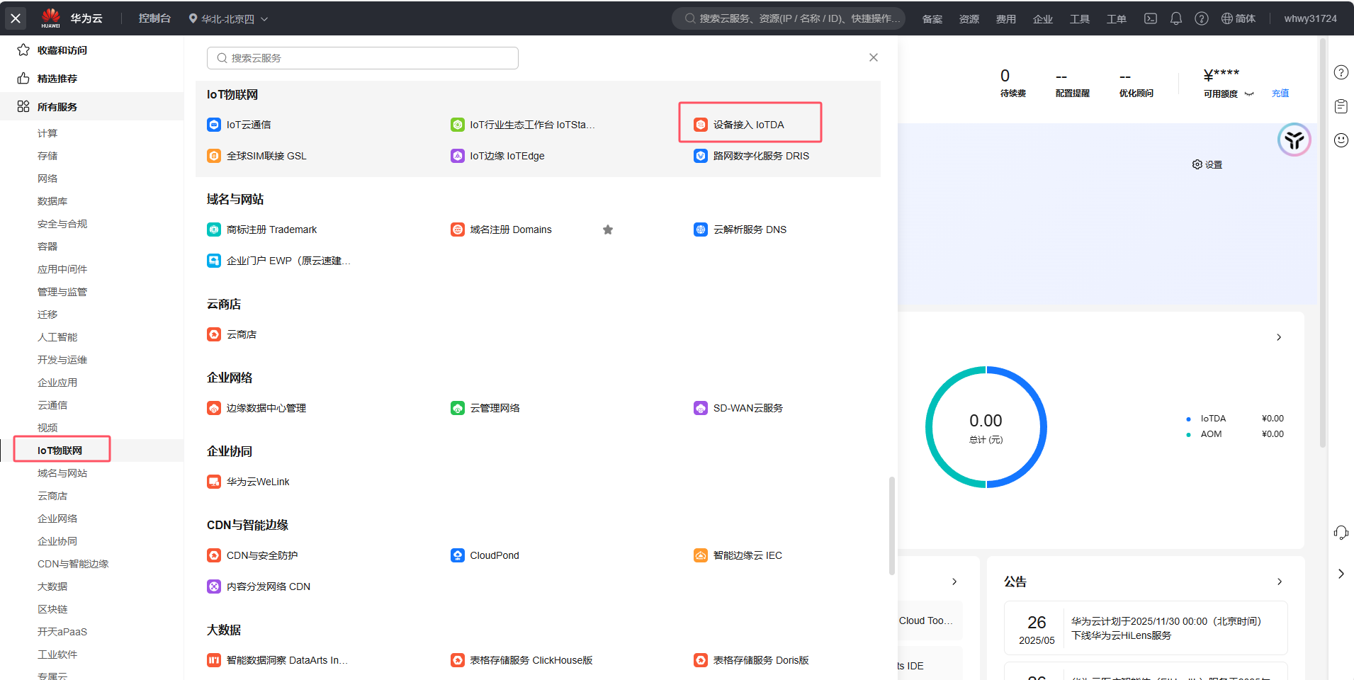The image size is (1354, 680).
Task: Open SD-WAN云服务
Action: 738,408
